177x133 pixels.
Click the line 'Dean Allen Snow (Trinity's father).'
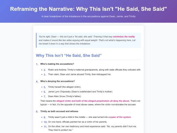click(65, 96)
